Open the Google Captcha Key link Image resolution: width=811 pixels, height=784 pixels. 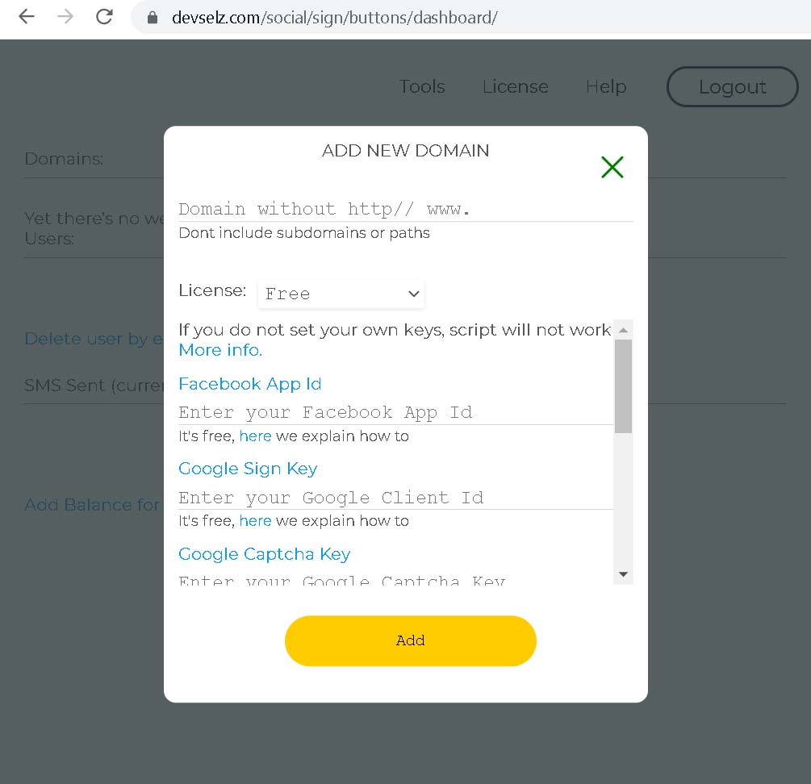click(264, 554)
